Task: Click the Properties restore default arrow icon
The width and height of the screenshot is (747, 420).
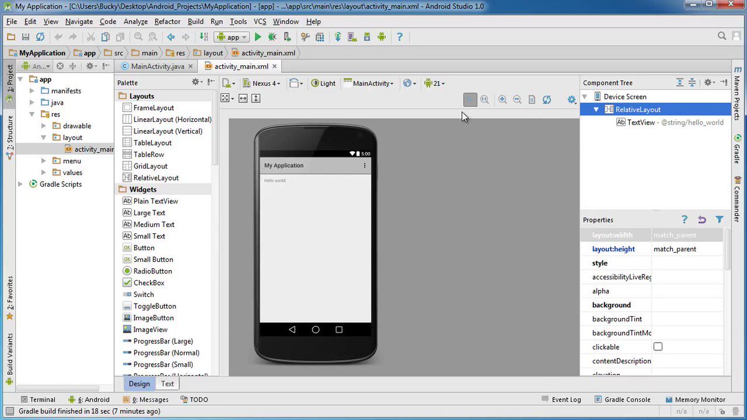Action: tap(702, 220)
